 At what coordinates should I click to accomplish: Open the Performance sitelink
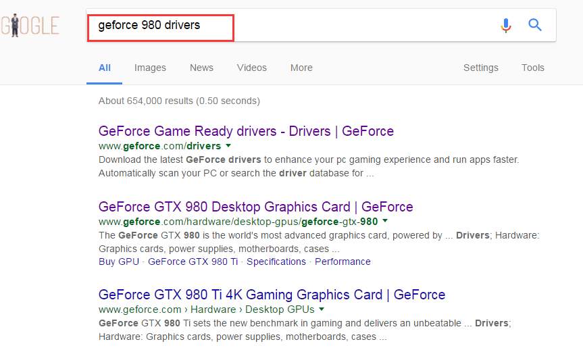pos(343,262)
